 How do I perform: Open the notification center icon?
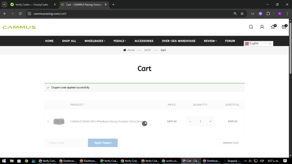(285, 161)
